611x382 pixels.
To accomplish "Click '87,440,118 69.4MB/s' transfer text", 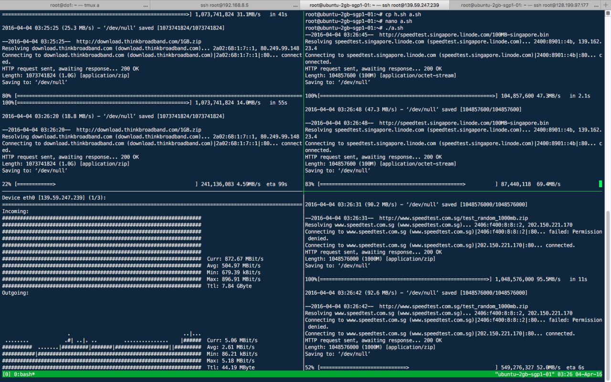I will pos(531,184).
